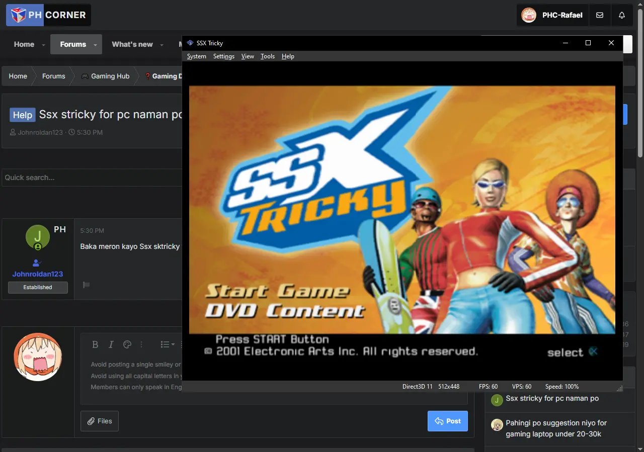This screenshot has width=644, height=452.
Task: Click the post's 5:30 PM timestamp
Action: 92,231
